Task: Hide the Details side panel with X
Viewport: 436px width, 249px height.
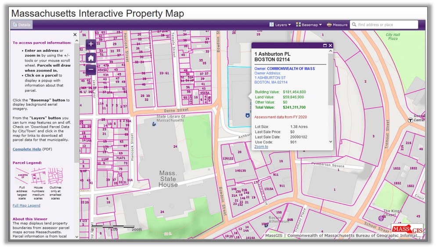Action: 75,35
